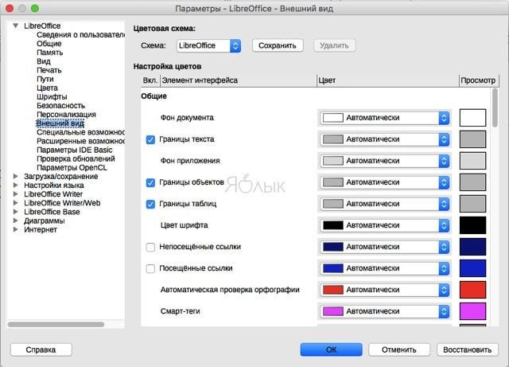
Task: Expand the Диаграммы tree node
Action: coord(15,221)
